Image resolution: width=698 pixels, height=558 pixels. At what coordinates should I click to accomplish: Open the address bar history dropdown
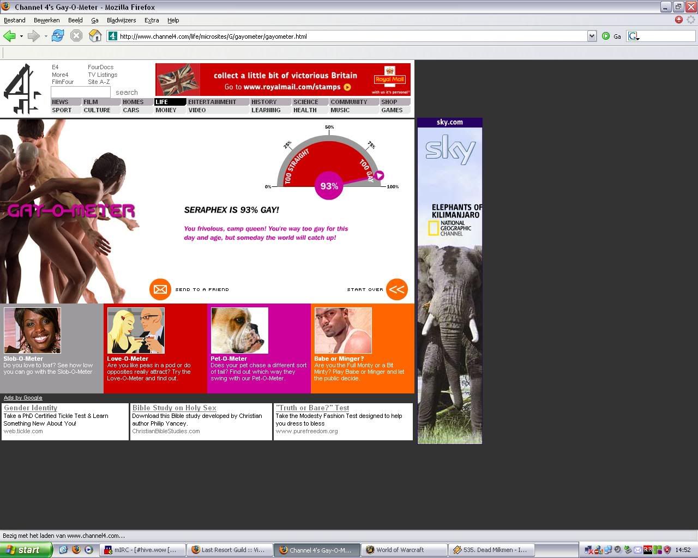tap(592, 36)
